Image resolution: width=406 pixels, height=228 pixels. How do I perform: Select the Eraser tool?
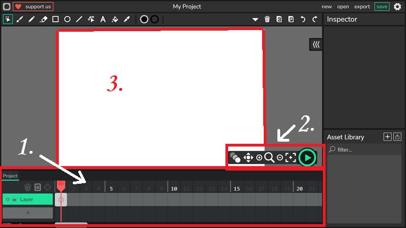[x=44, y=19]
